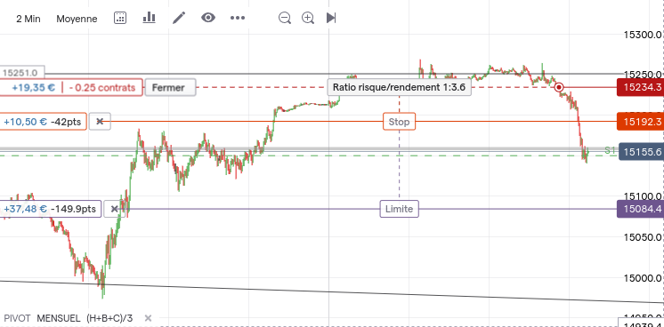Click the 15000.0 price axis value
The image size is (664, 327).
pyautogui.click(x=643, y=278)
